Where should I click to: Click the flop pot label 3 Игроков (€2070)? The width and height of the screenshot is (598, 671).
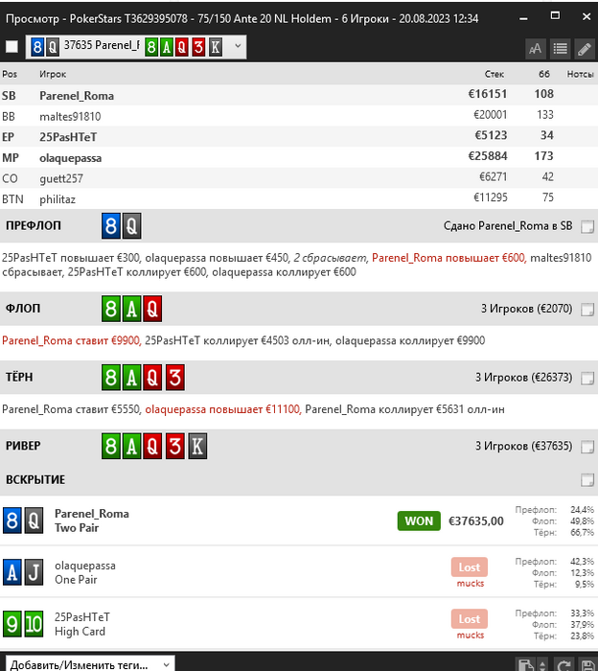click(x=526, y=309)
